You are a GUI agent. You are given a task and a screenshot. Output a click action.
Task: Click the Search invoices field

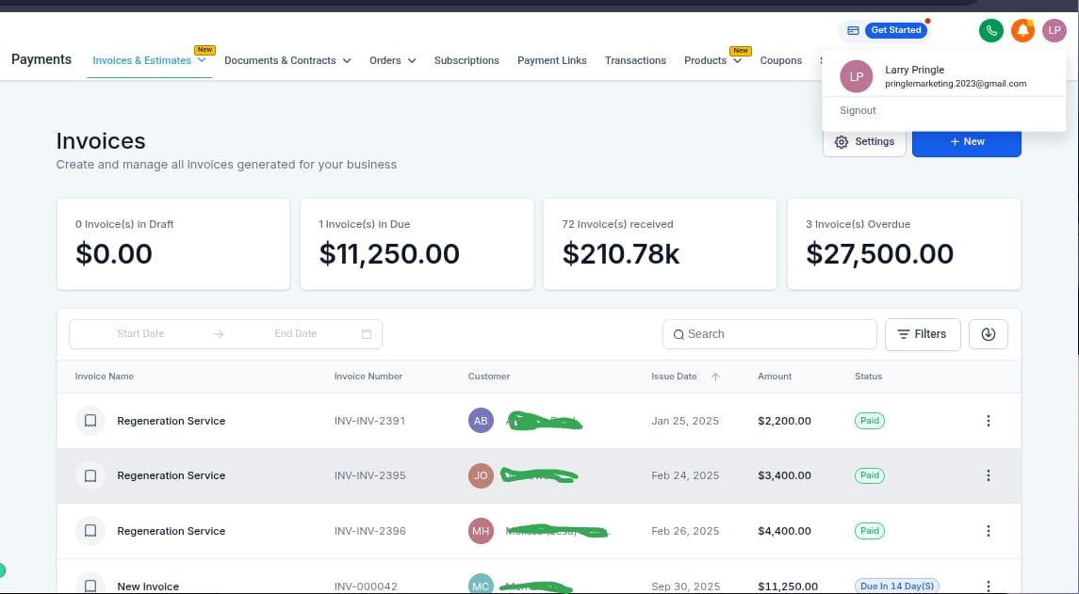(x=769, y=334)
